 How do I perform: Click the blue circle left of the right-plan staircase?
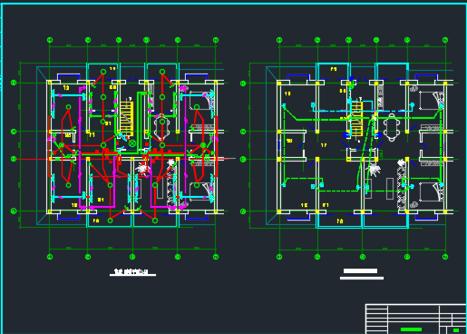pyautogui.click(x=345, y=134)
